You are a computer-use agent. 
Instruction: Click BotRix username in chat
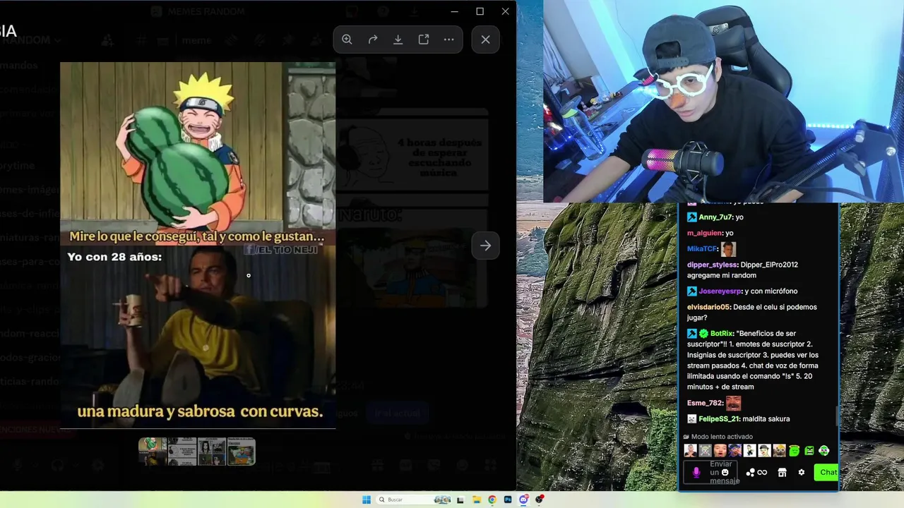point(721,334)
